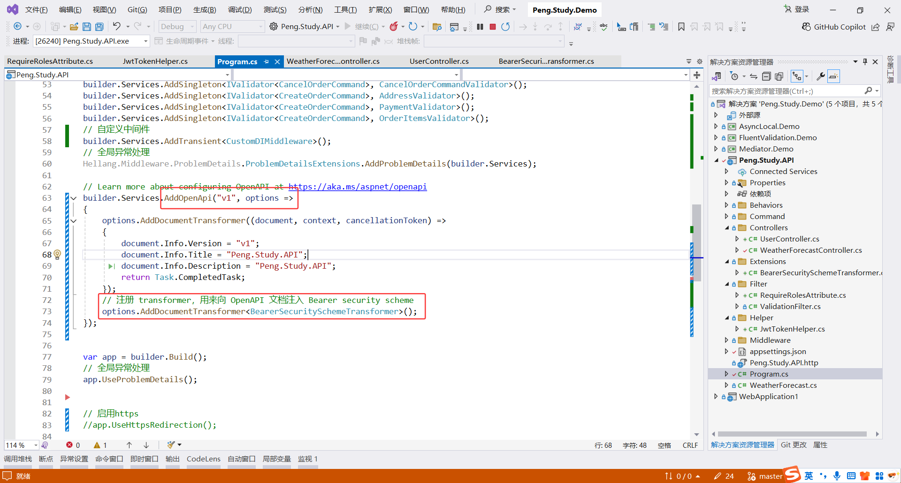Go to next issue with the down arrow
901x483 pixels.
pyautogui.click(x=146, y=445)
